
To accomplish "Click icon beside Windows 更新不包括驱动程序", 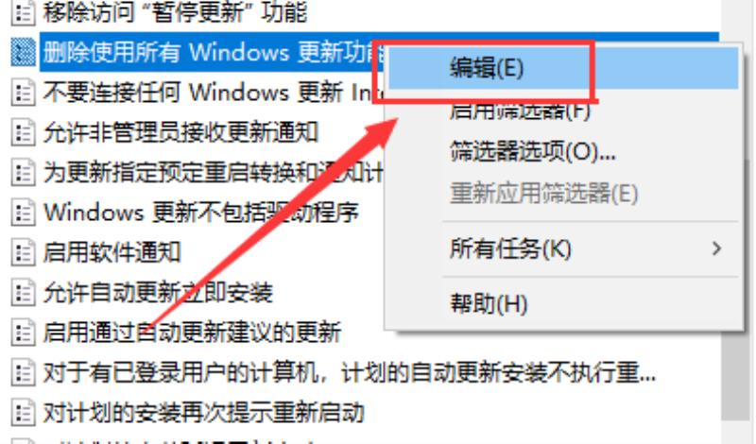I will pyautogui.click(x=23, y=213).
